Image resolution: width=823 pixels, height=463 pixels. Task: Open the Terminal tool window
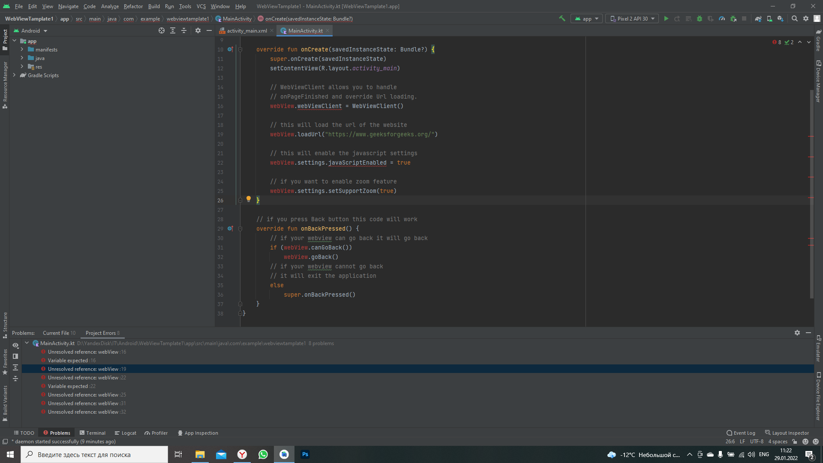(x=93, y=433)
